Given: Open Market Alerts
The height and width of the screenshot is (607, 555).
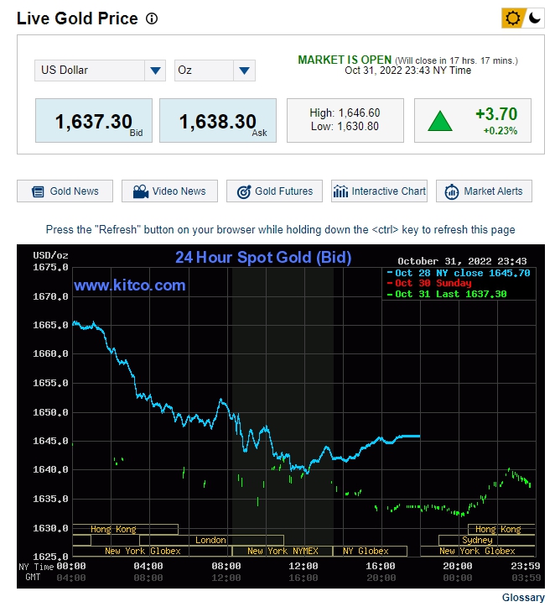Looking at the screenshot, I should pos(484,191).
